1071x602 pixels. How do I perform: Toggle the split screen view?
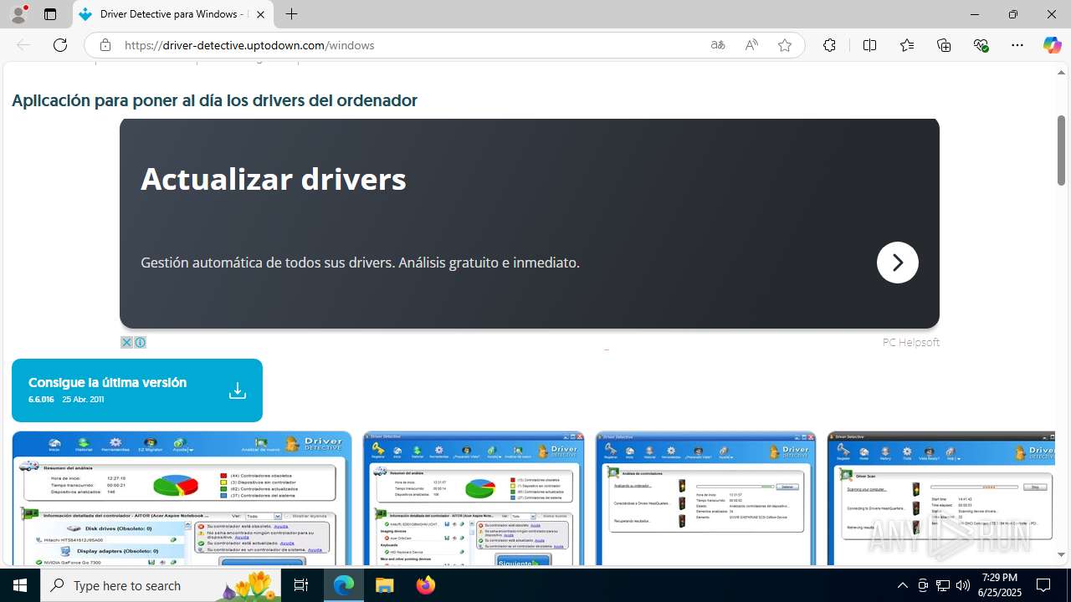tap(869, 45)
